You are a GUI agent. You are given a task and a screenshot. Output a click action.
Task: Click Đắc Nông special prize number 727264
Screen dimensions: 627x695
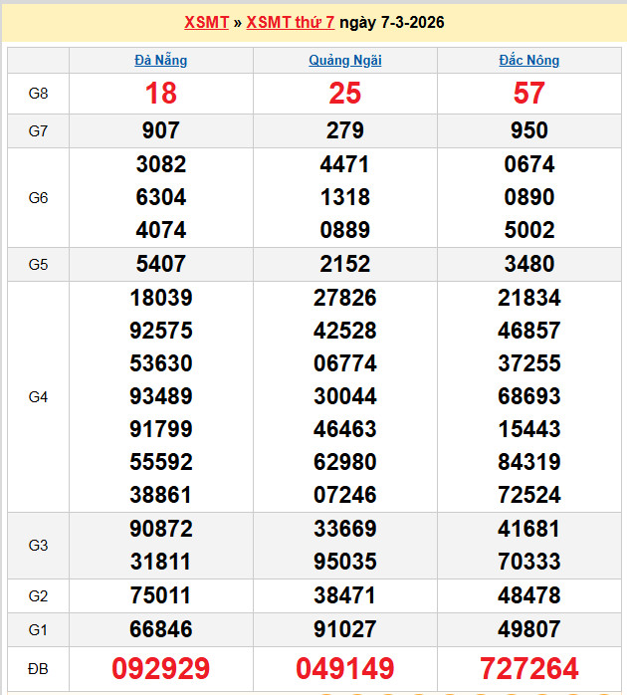click(529, 668)
